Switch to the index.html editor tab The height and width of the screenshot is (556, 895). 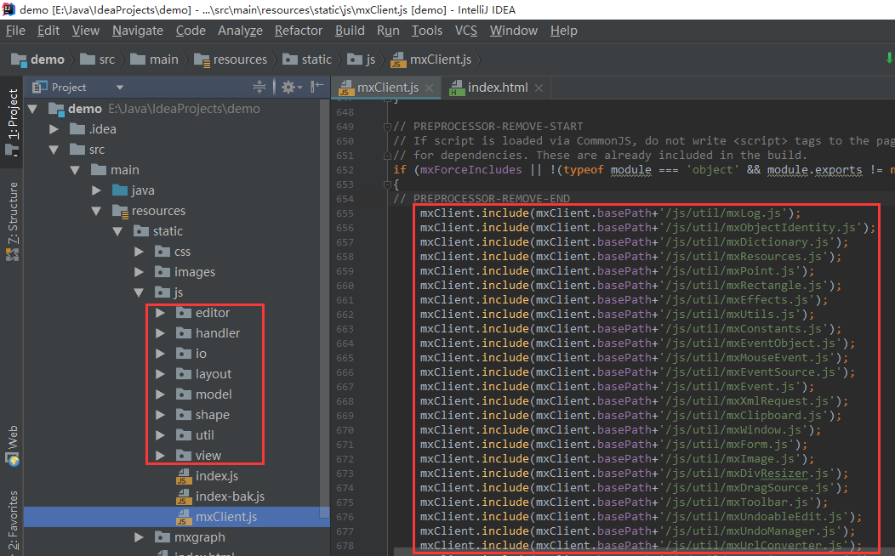488,88
